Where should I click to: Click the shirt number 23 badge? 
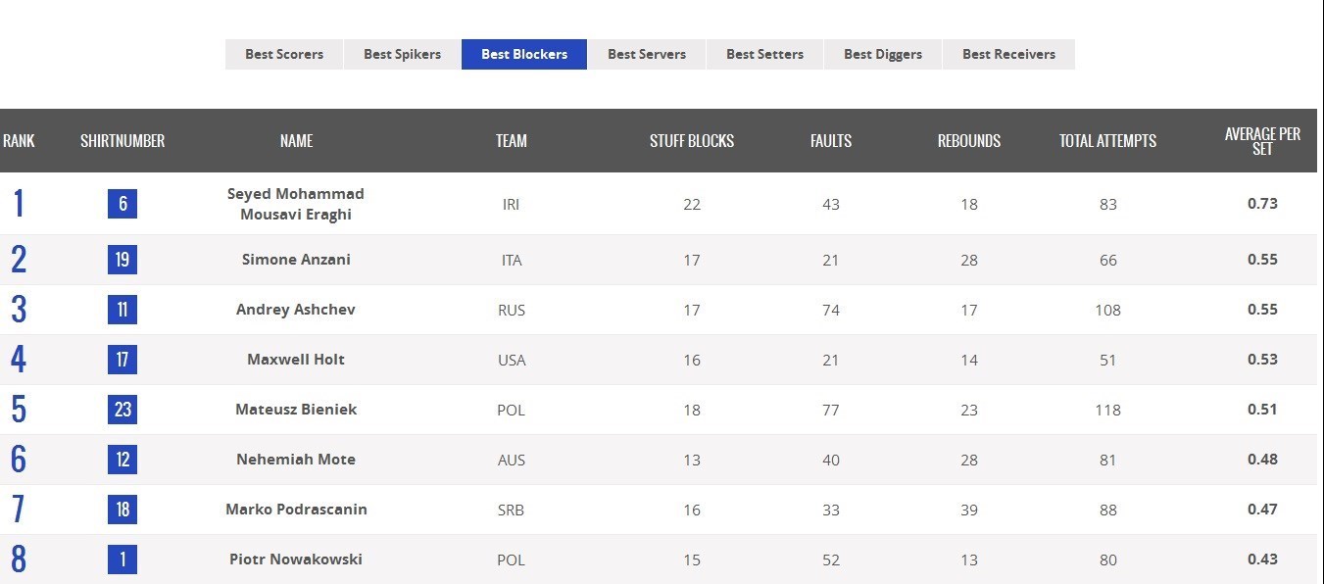point(123,410)
